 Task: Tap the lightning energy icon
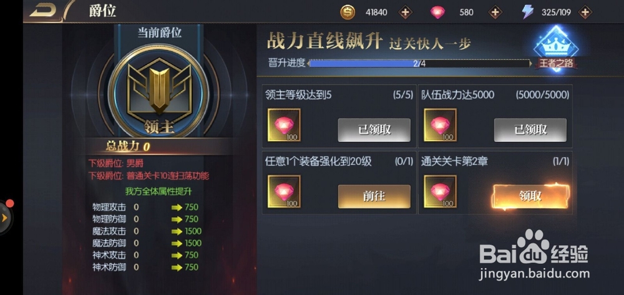coord(527,12)
